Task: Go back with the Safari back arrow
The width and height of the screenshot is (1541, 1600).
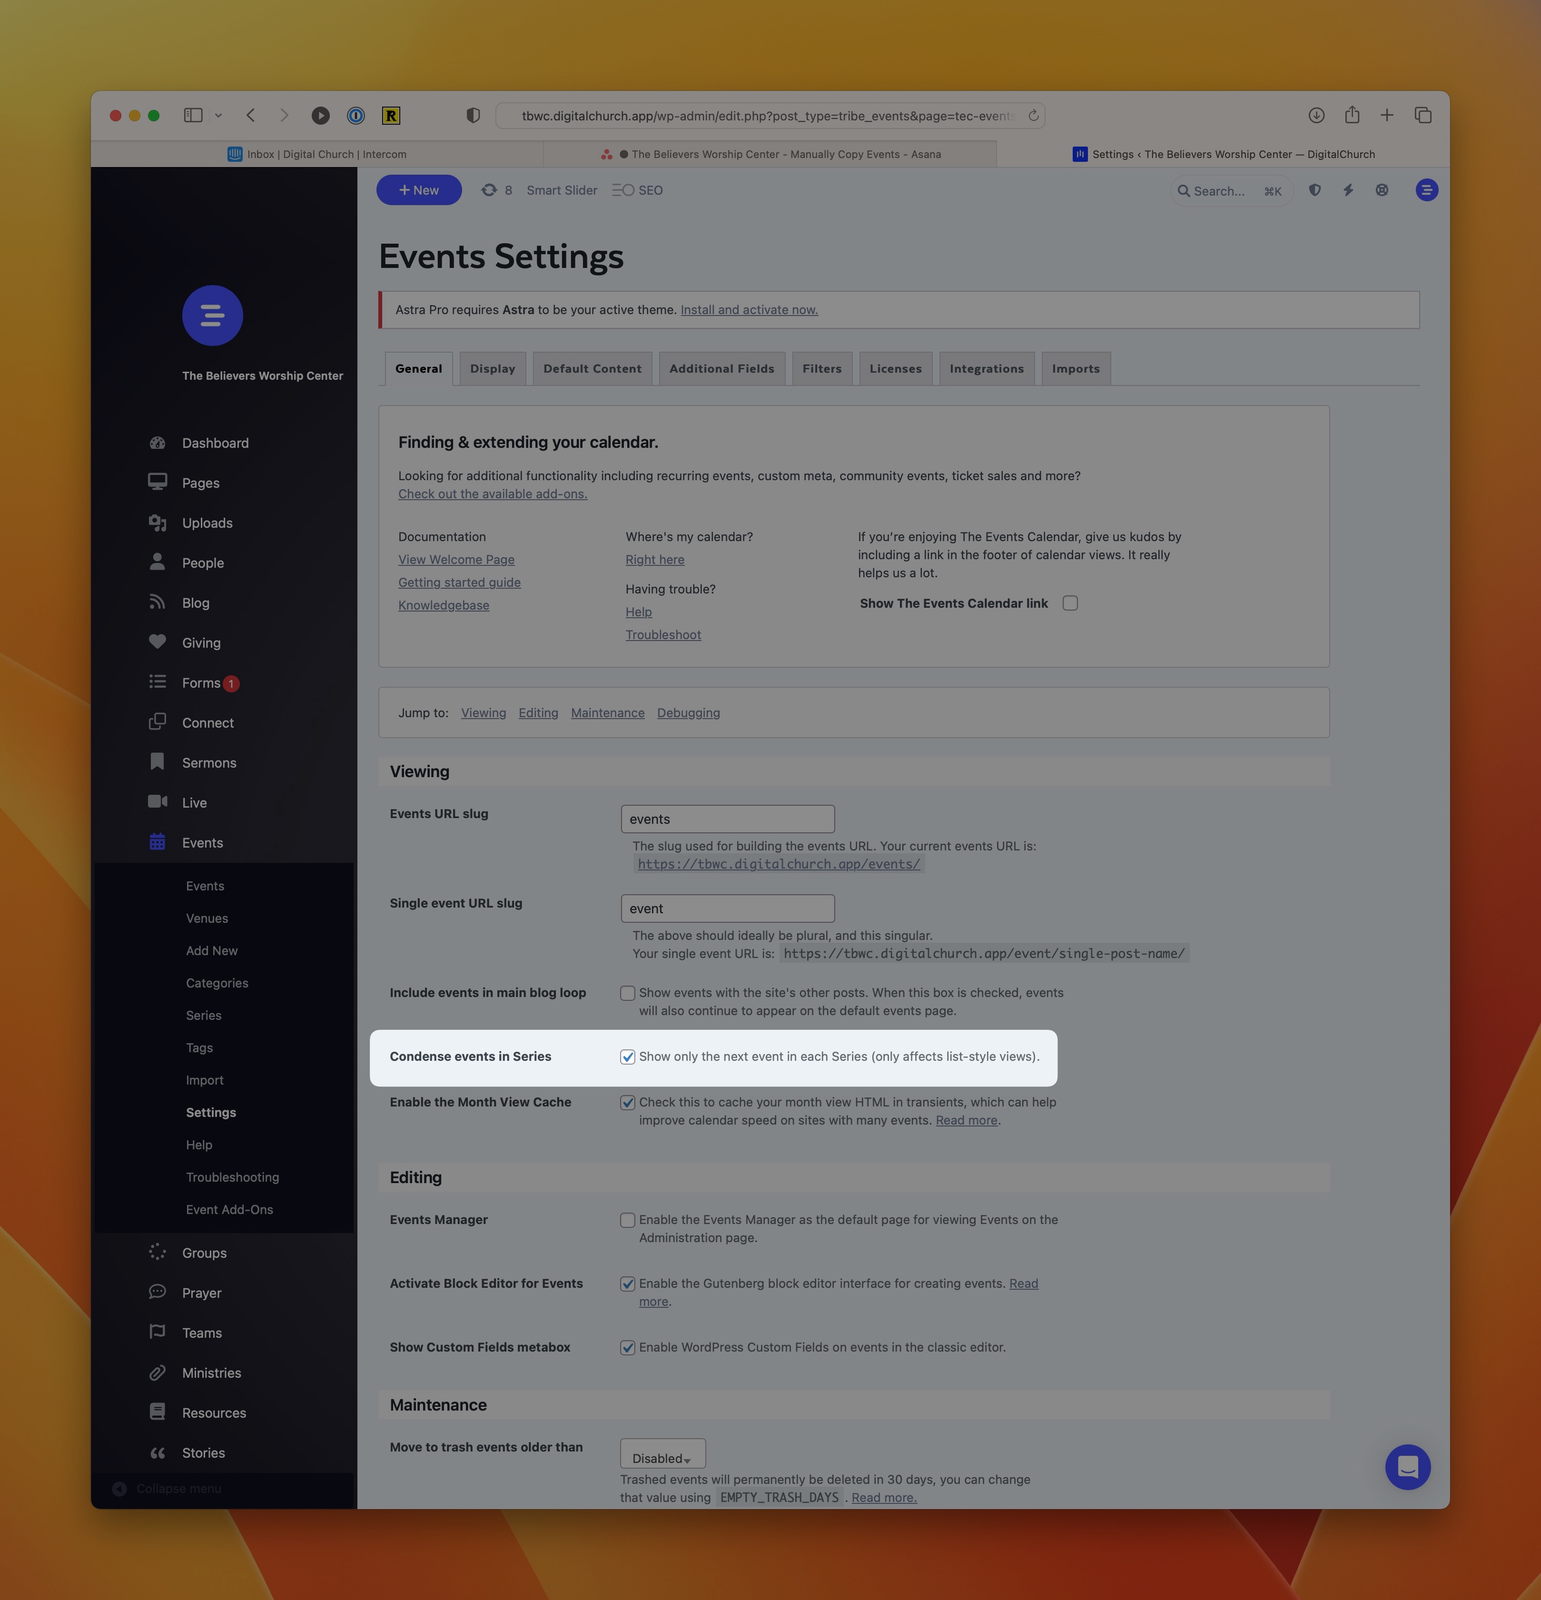Action: coord(251,115)
